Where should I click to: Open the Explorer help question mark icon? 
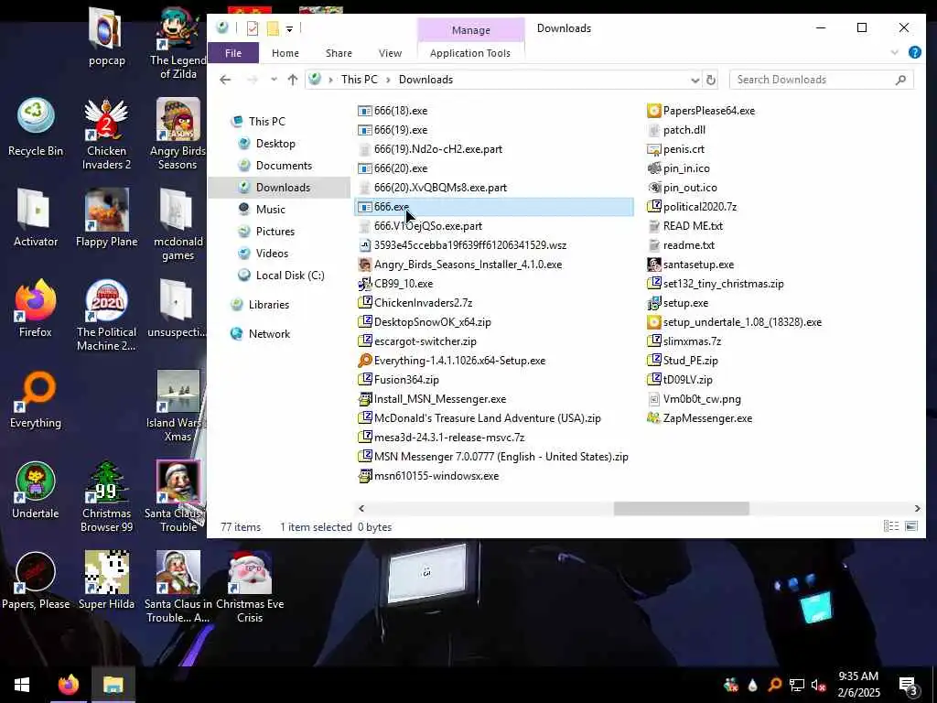pos(914,52)
